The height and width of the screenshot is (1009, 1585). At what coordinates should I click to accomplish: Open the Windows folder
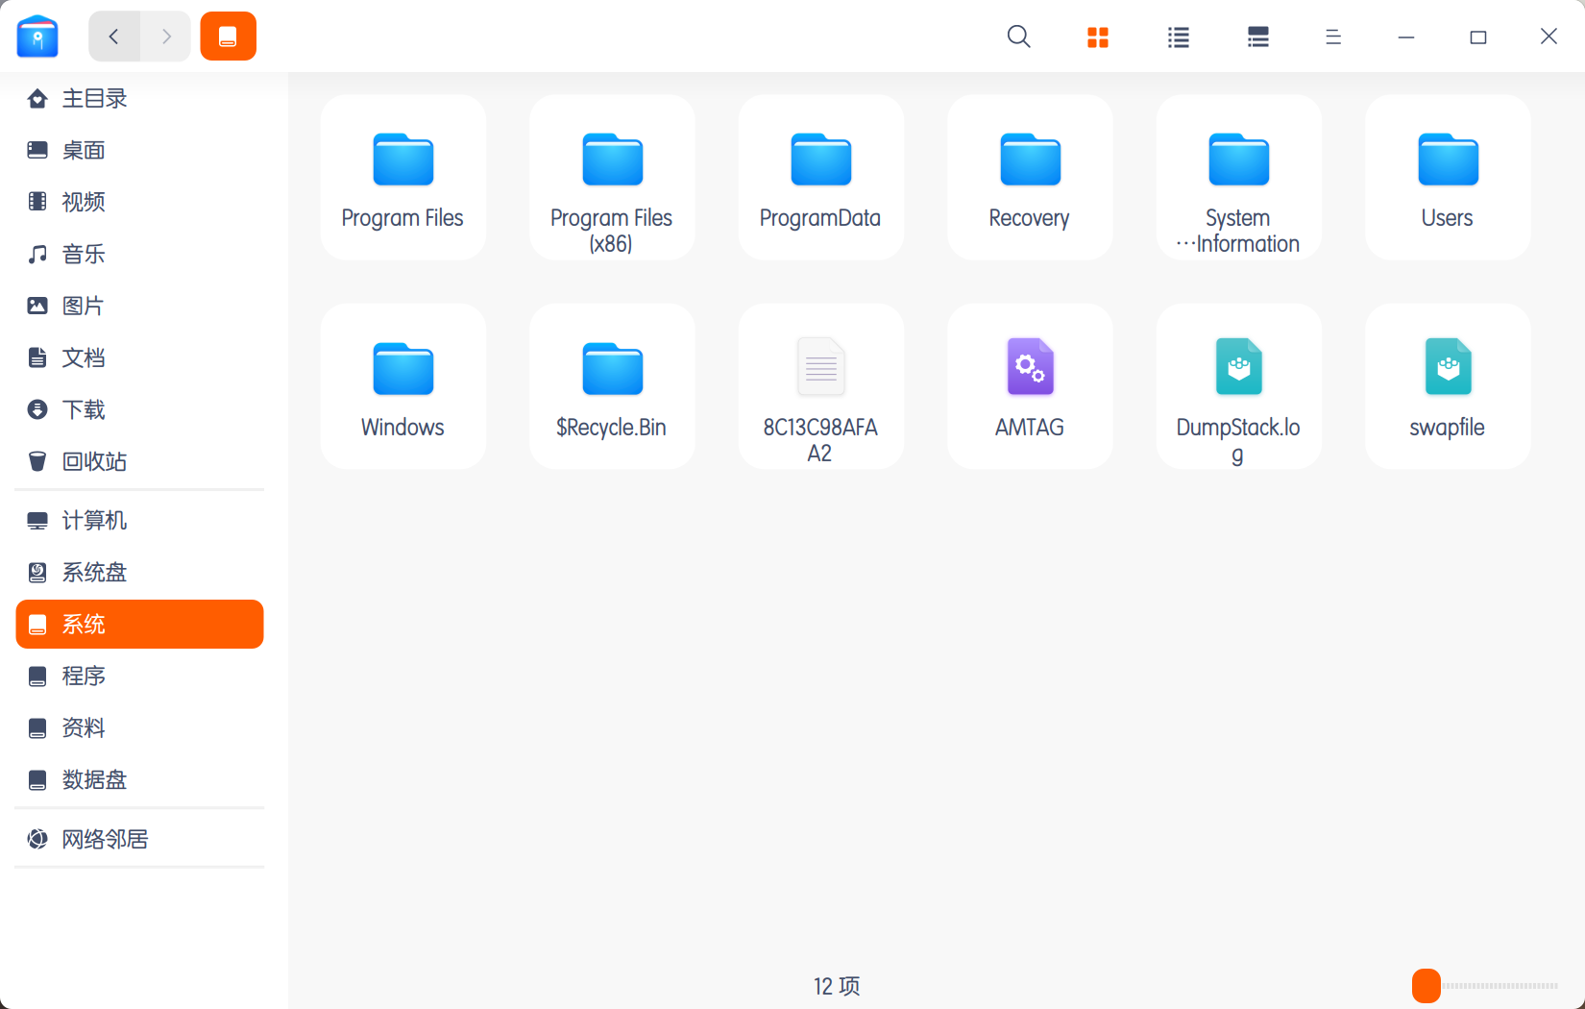tap(402, 386)
